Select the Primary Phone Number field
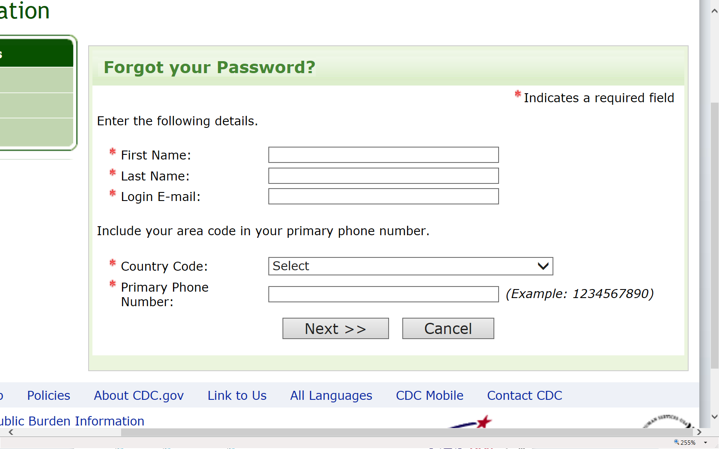 coord(383,294)
